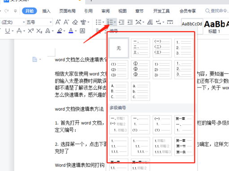
Task: Expand the font name (正文) dropdown arrow
Action: (x=24, y=22)
